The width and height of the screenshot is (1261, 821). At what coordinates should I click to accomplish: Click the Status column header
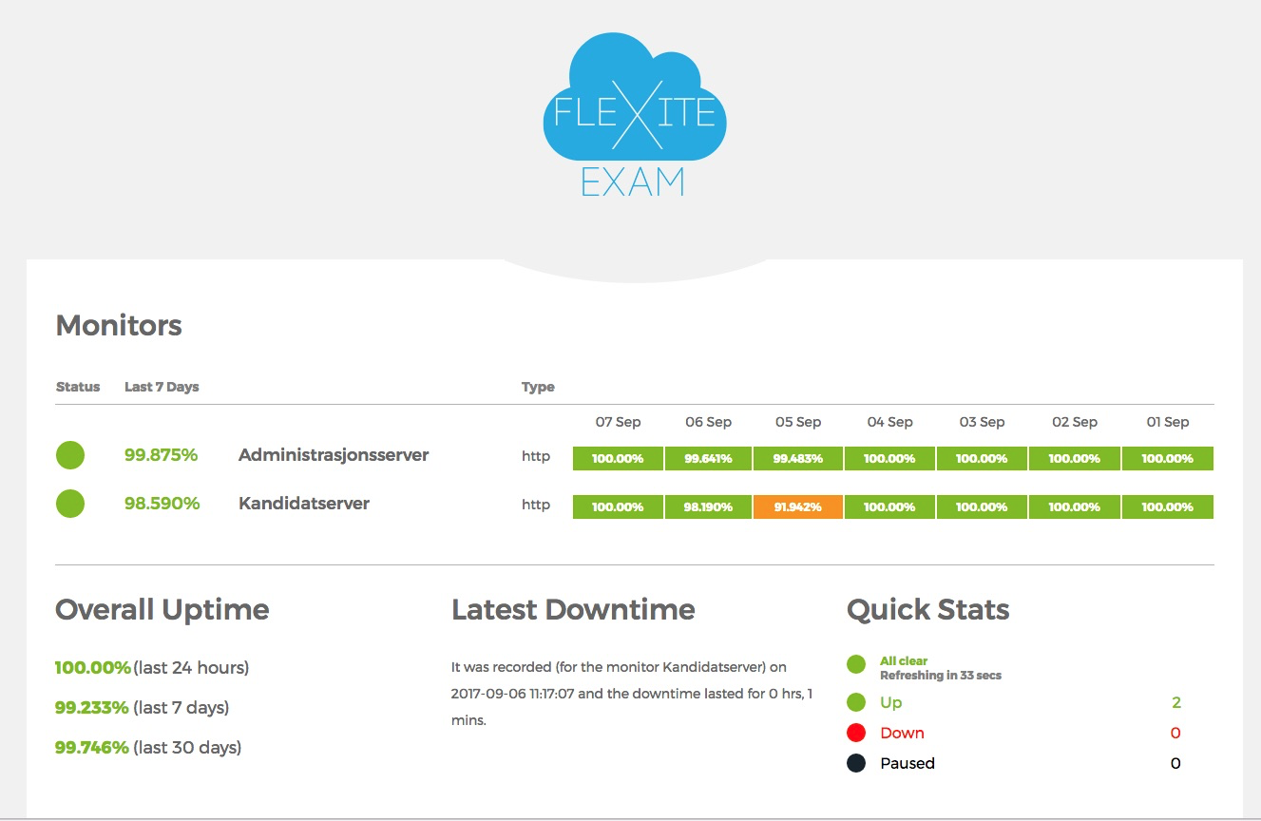point(78,387)
